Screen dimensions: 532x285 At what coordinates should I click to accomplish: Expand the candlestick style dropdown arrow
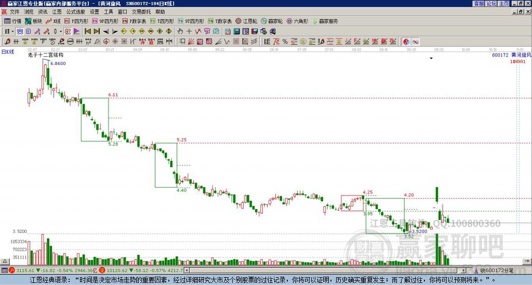pos(61,32)
